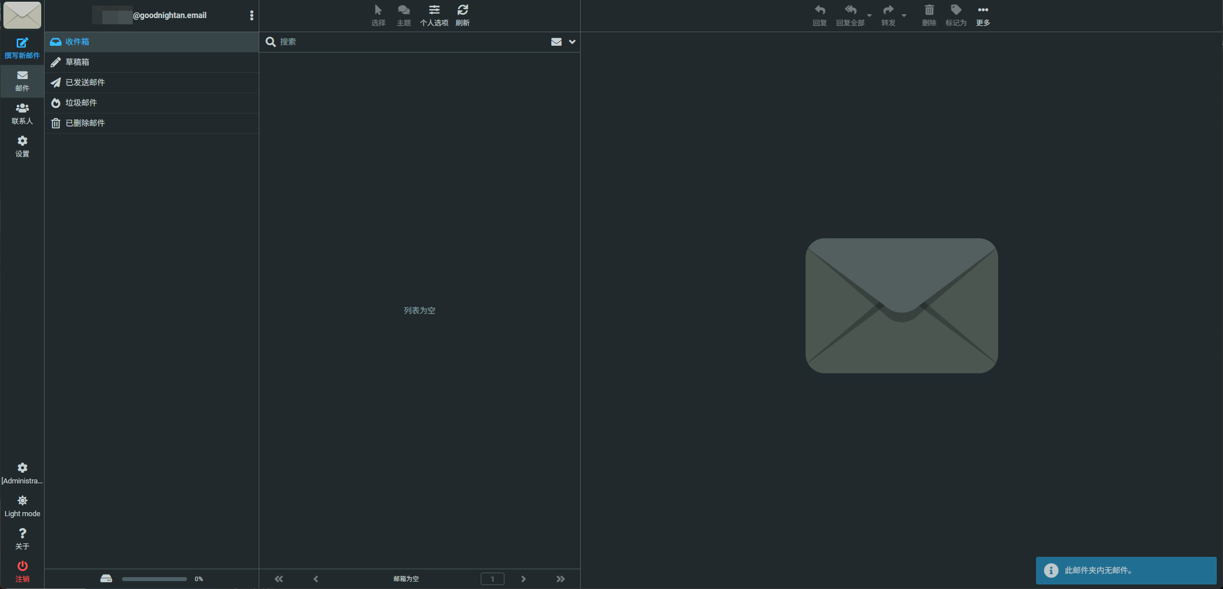The width and height of the screenshot is (1223, 589).
Task: Select the Drafts (草稿箱) folder
Action: [x=77, y=62]
